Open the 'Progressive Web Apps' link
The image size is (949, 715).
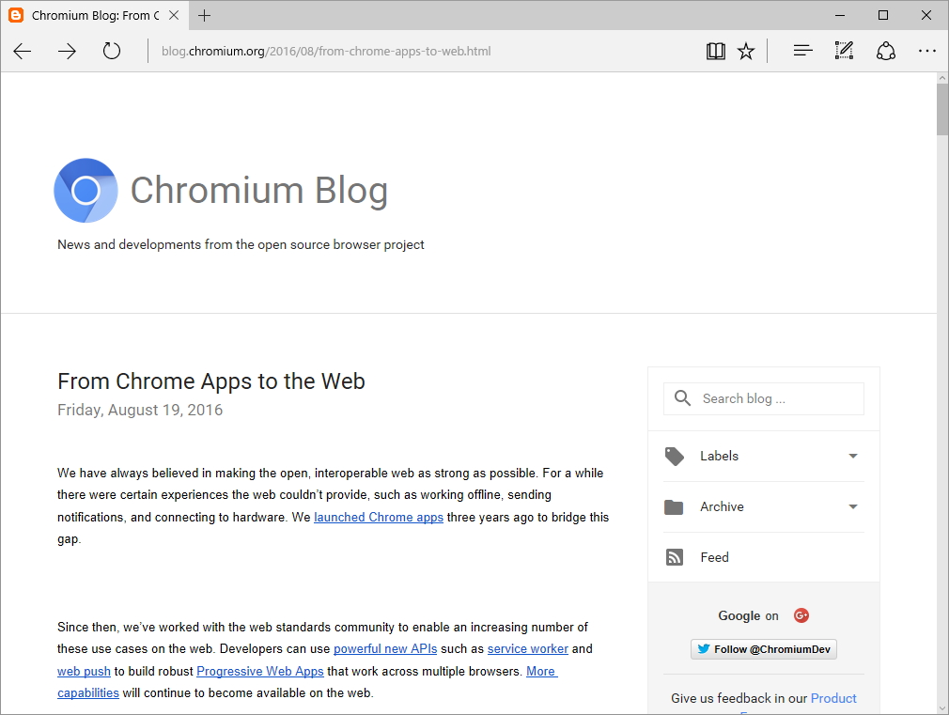pyautogui.click(x=259, y=671)
